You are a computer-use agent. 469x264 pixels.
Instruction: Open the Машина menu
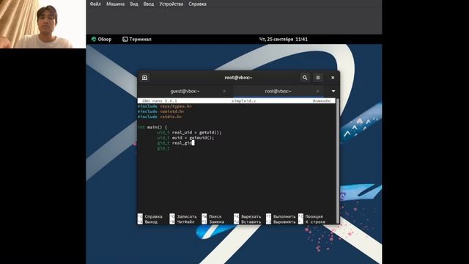[x=115, y=4]
